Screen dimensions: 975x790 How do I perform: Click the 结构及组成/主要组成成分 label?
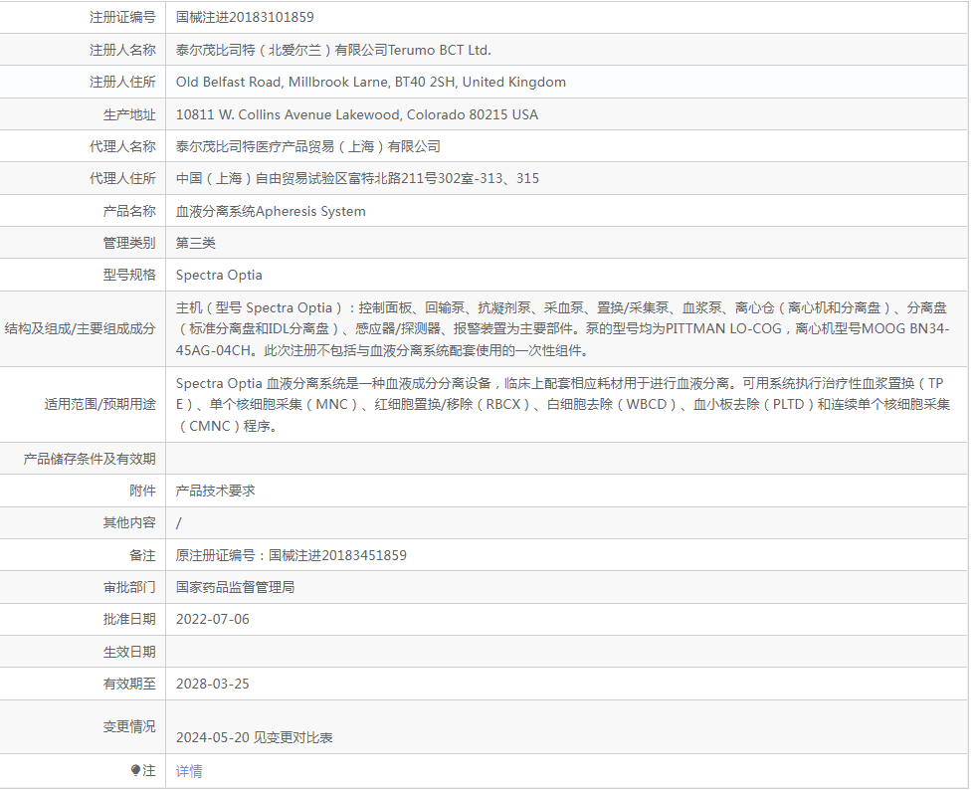pos(81,329)
